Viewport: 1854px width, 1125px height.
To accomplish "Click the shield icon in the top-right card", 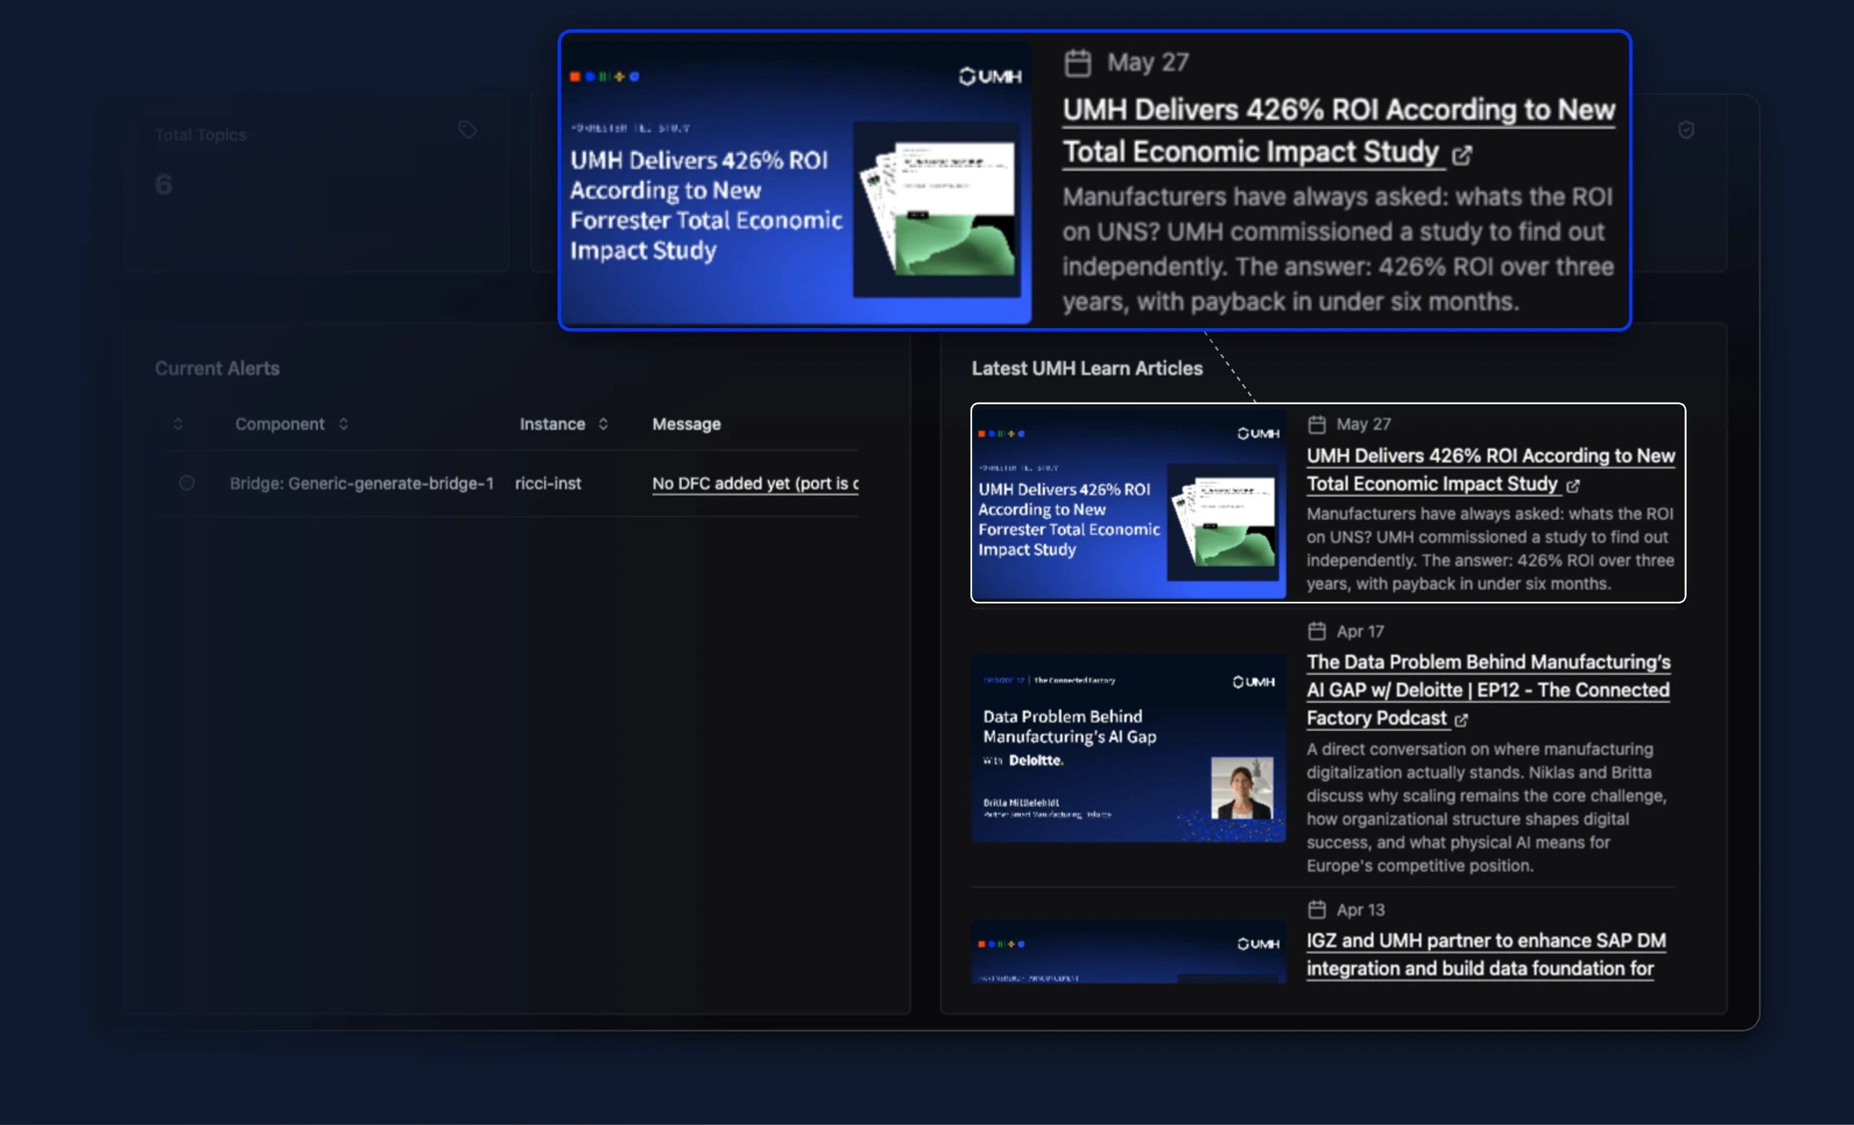I will pos(1686,130).
